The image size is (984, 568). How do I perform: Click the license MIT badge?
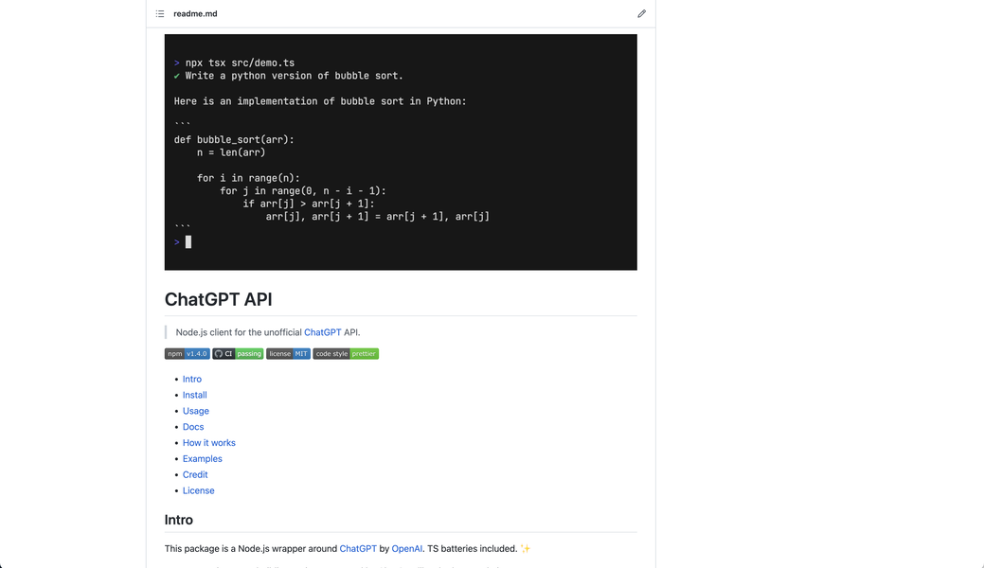coord(288,354)
